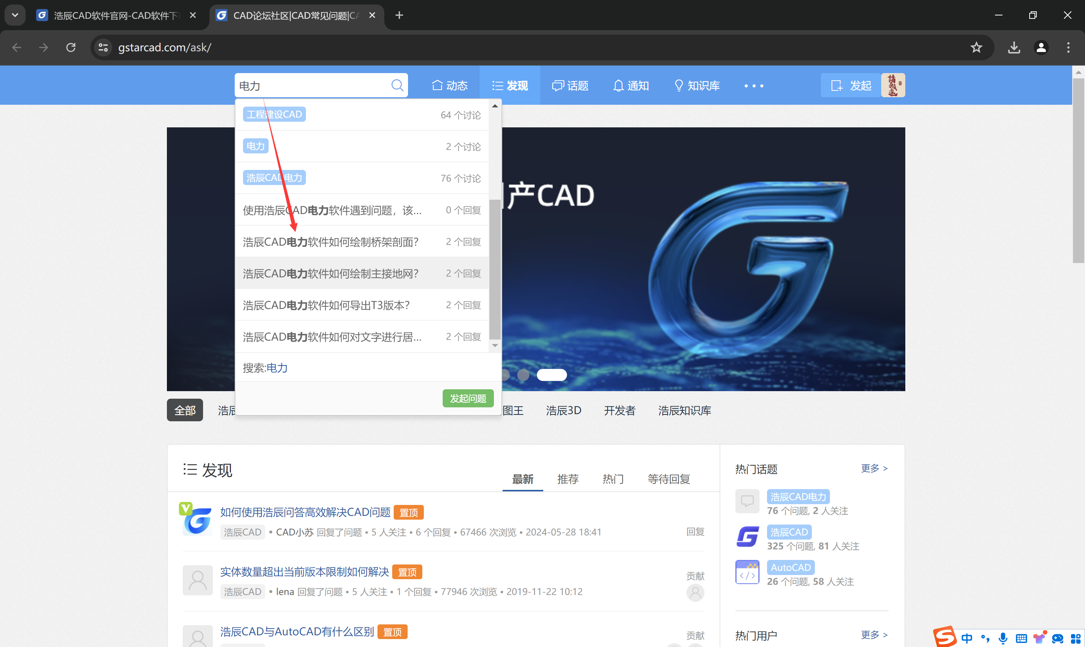Open browser downloads icon
The height and width of the screenshot is (647, 1085).
1013,47
